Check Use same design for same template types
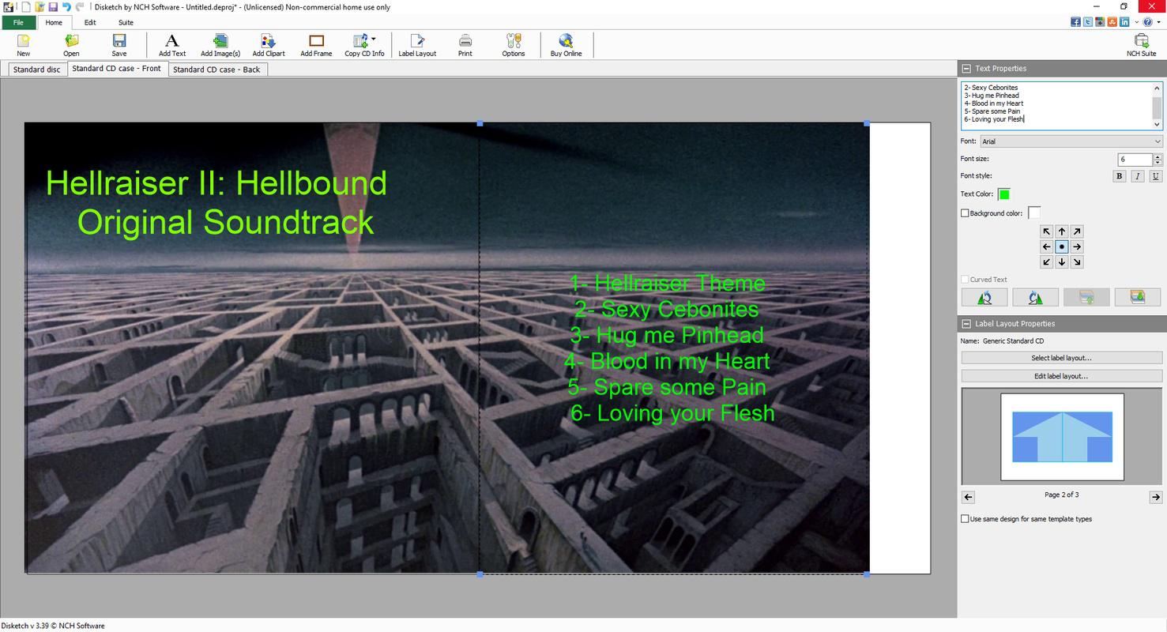The width and height of the screenshot is (1167, 632). point(965,519)
